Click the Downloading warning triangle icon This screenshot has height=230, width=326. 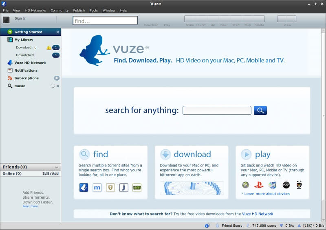tap(49, 48)
